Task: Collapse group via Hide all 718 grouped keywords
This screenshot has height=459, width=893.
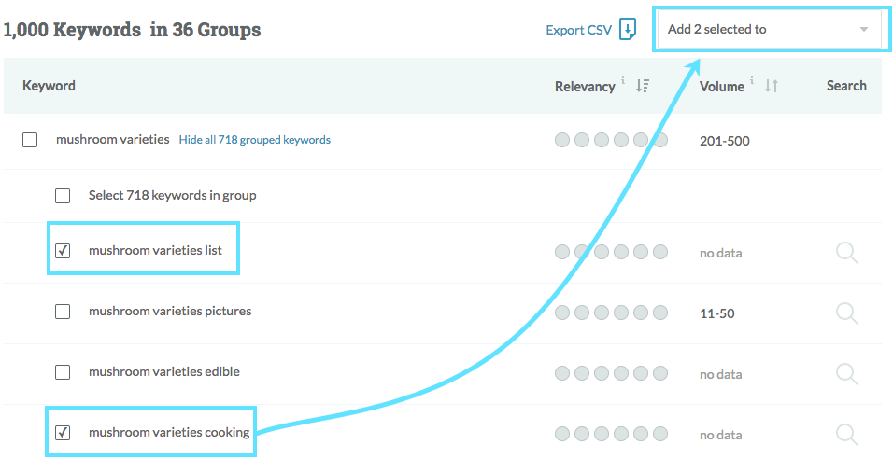Action: [x=254, y=140]
